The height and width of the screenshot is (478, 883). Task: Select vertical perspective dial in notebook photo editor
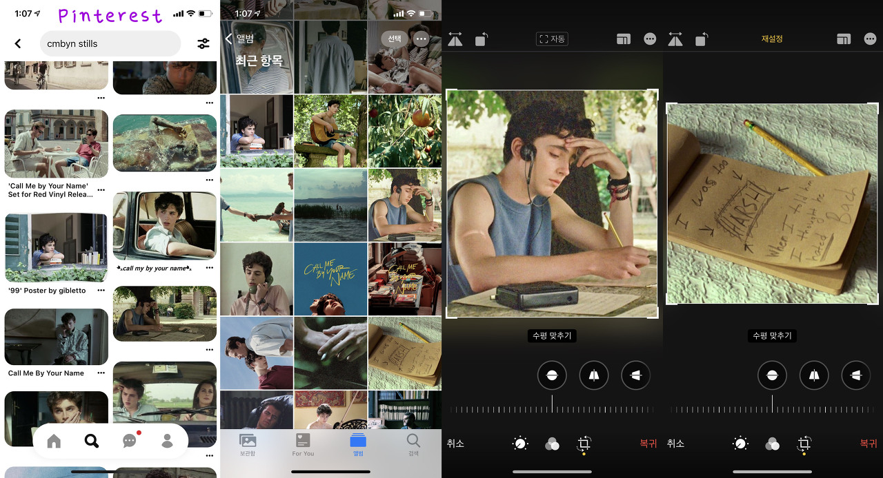[814, 375]
